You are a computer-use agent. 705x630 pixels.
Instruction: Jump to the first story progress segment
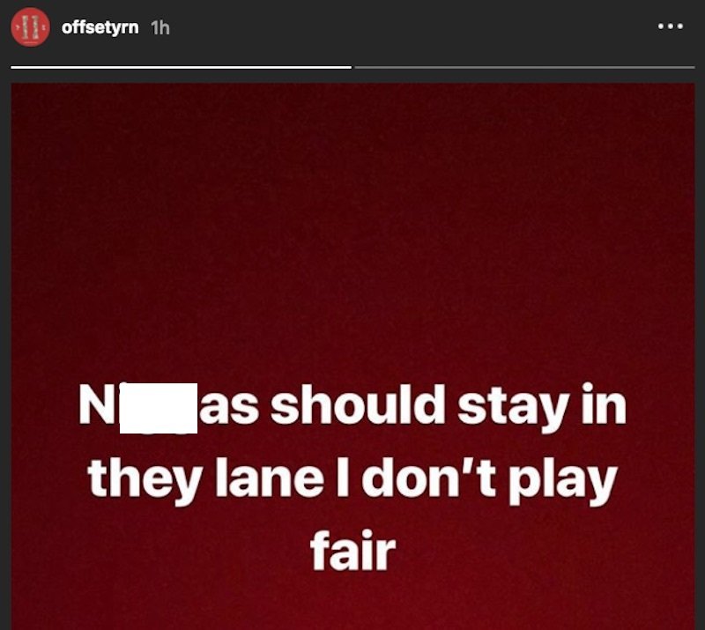(181, 68)
